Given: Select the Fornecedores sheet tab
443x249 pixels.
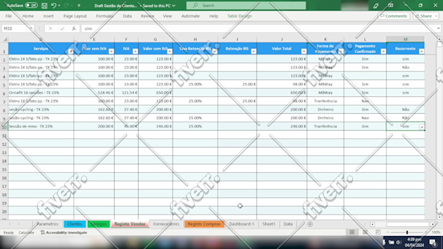Looking at the screenshot, I should tap(166, 224).
